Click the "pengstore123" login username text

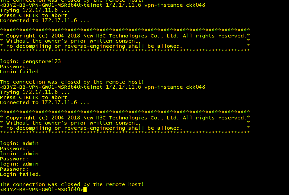[x=41, y=61]
